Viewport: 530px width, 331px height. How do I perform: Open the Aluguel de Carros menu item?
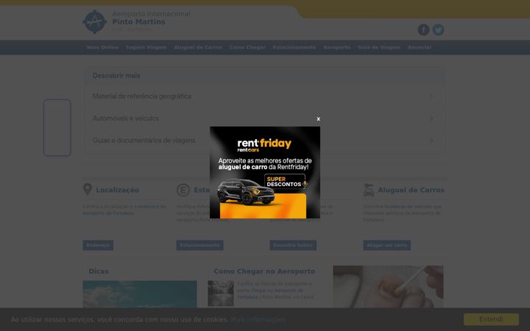[198, 47]
